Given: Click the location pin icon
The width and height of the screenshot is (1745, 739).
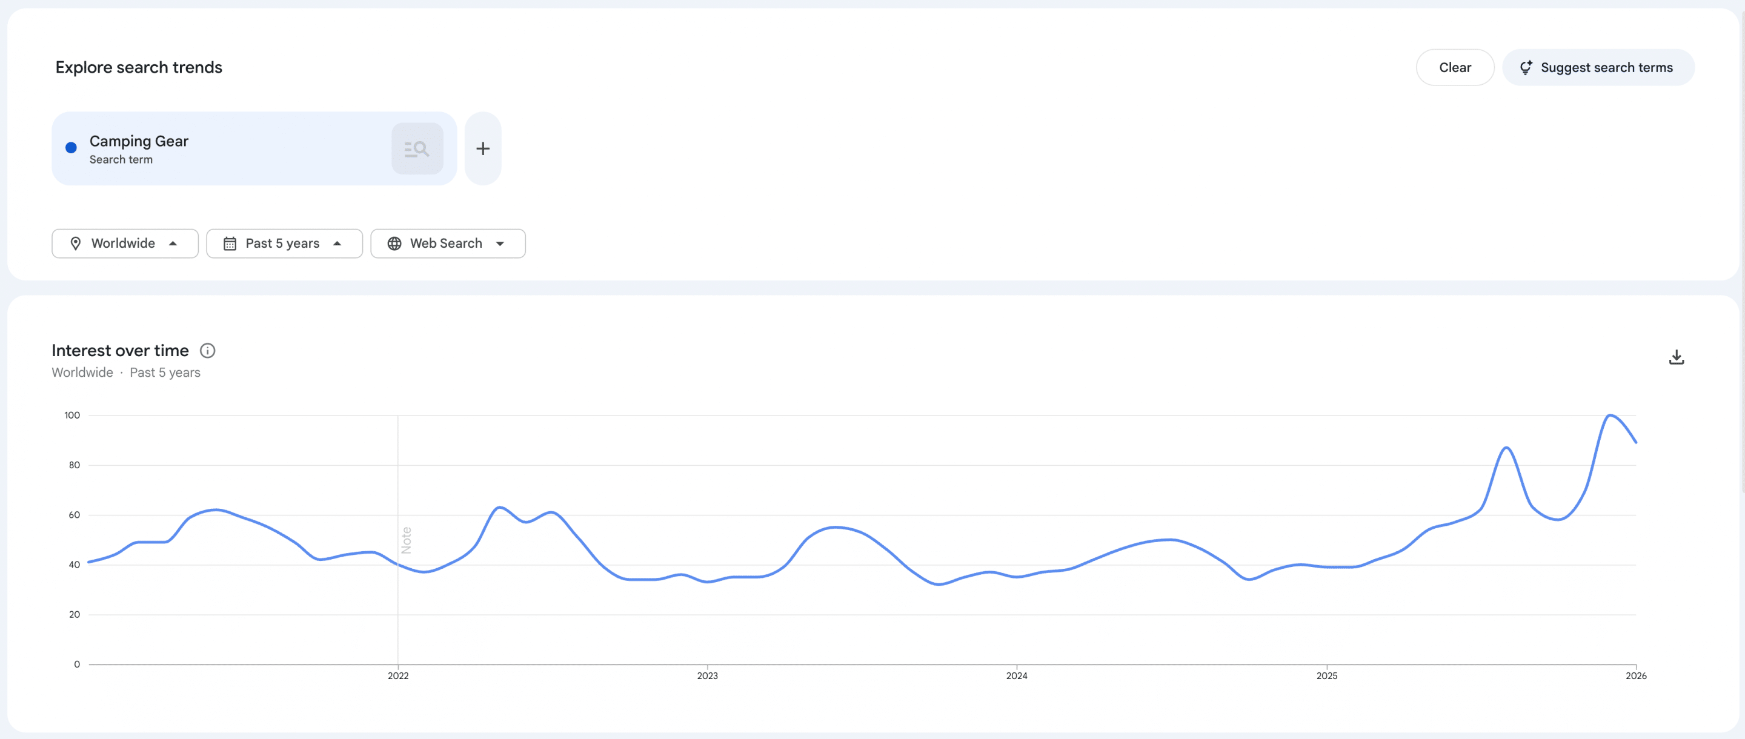Looking at the screenshot, I should (x=76, y=243).
